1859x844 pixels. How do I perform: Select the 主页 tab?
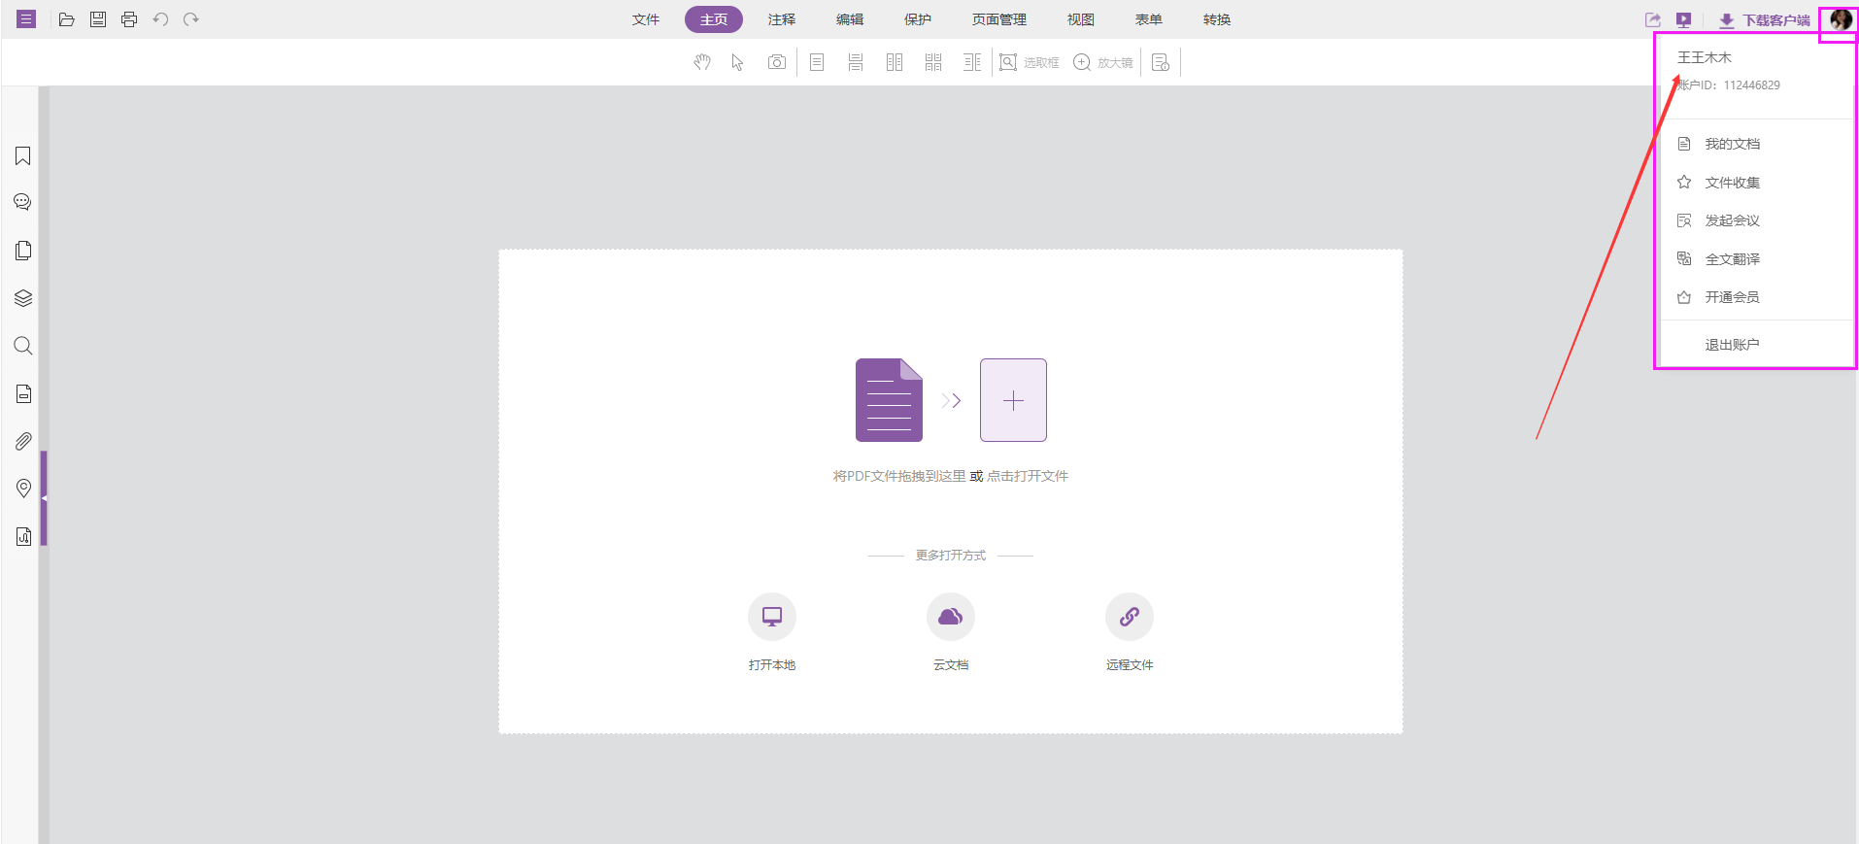pos(714,19)
